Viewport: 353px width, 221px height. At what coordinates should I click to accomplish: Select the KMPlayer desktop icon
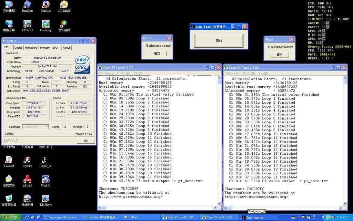click(x=46, y=201)
